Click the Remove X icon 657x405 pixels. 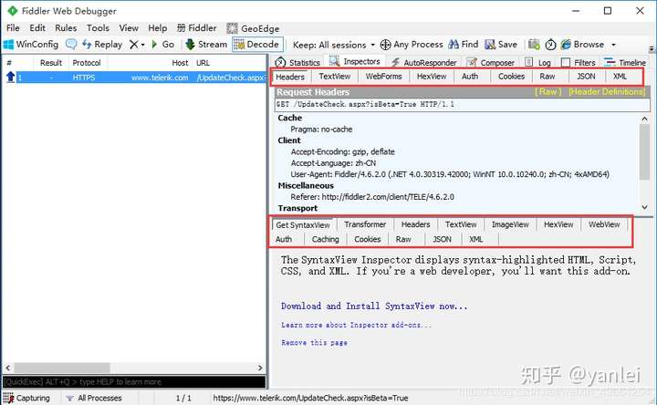[x=133, y=45]
